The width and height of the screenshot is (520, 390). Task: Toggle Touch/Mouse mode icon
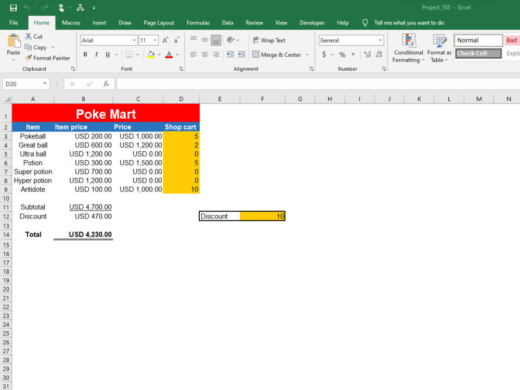(61, 8)
